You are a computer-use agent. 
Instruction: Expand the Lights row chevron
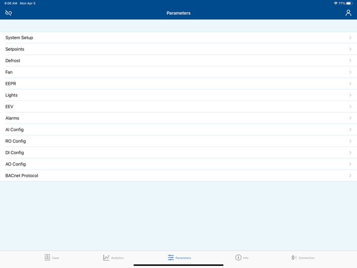tap(350, 95)
